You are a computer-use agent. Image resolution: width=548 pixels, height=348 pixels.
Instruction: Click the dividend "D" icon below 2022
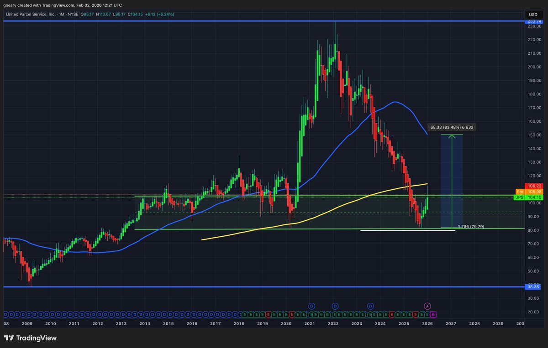[x=335, y=306]
